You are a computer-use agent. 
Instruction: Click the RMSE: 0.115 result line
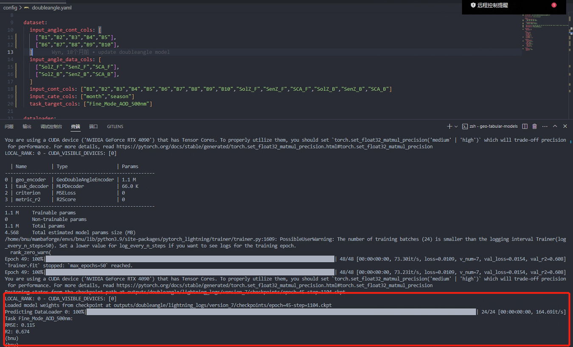coord(20,325)
